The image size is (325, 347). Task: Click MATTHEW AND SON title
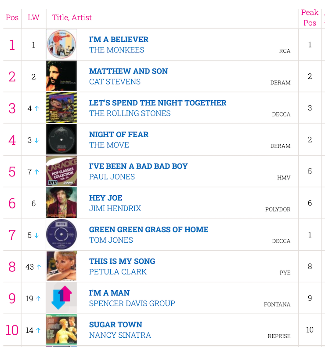128,71
